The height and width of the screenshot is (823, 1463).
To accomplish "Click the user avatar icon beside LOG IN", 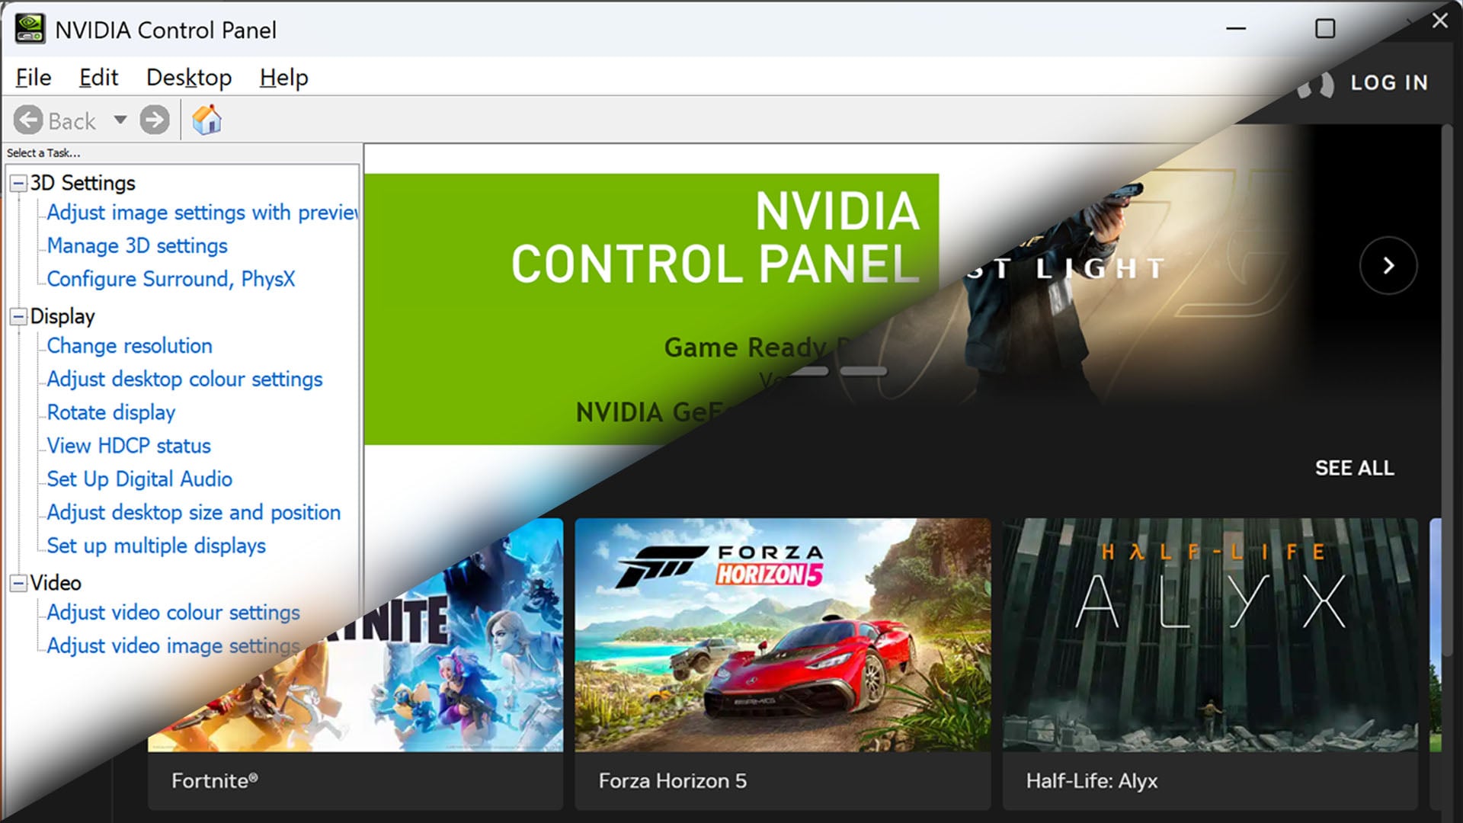I will coord(1317,84).
